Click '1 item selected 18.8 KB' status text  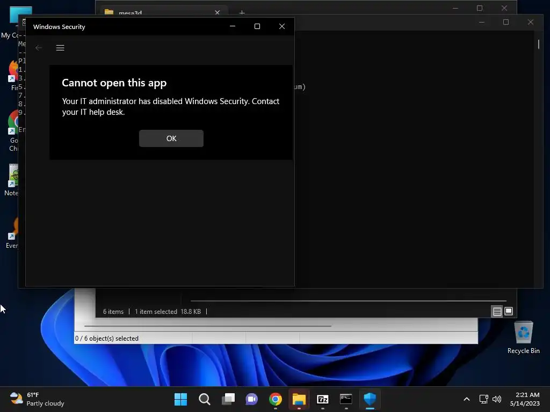pos(168,312)
